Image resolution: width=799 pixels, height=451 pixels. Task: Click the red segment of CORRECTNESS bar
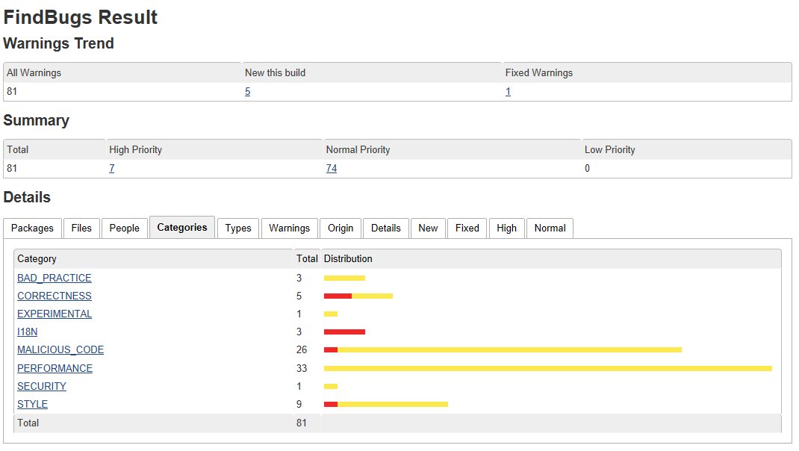[338, 296]
